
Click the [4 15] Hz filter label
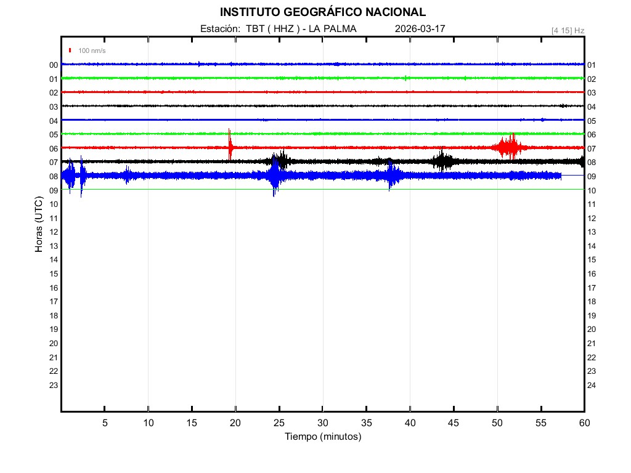coord(568,30)
